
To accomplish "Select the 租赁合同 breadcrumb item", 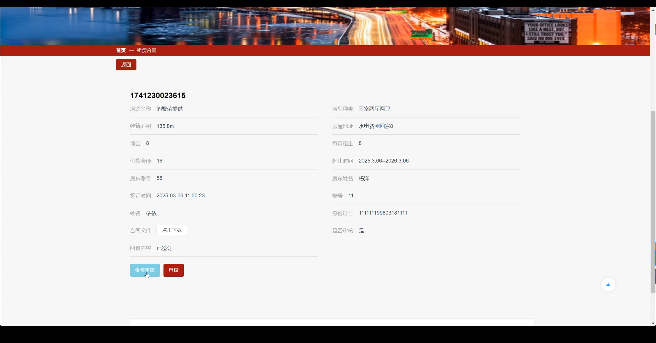I will tap(146, 50).
